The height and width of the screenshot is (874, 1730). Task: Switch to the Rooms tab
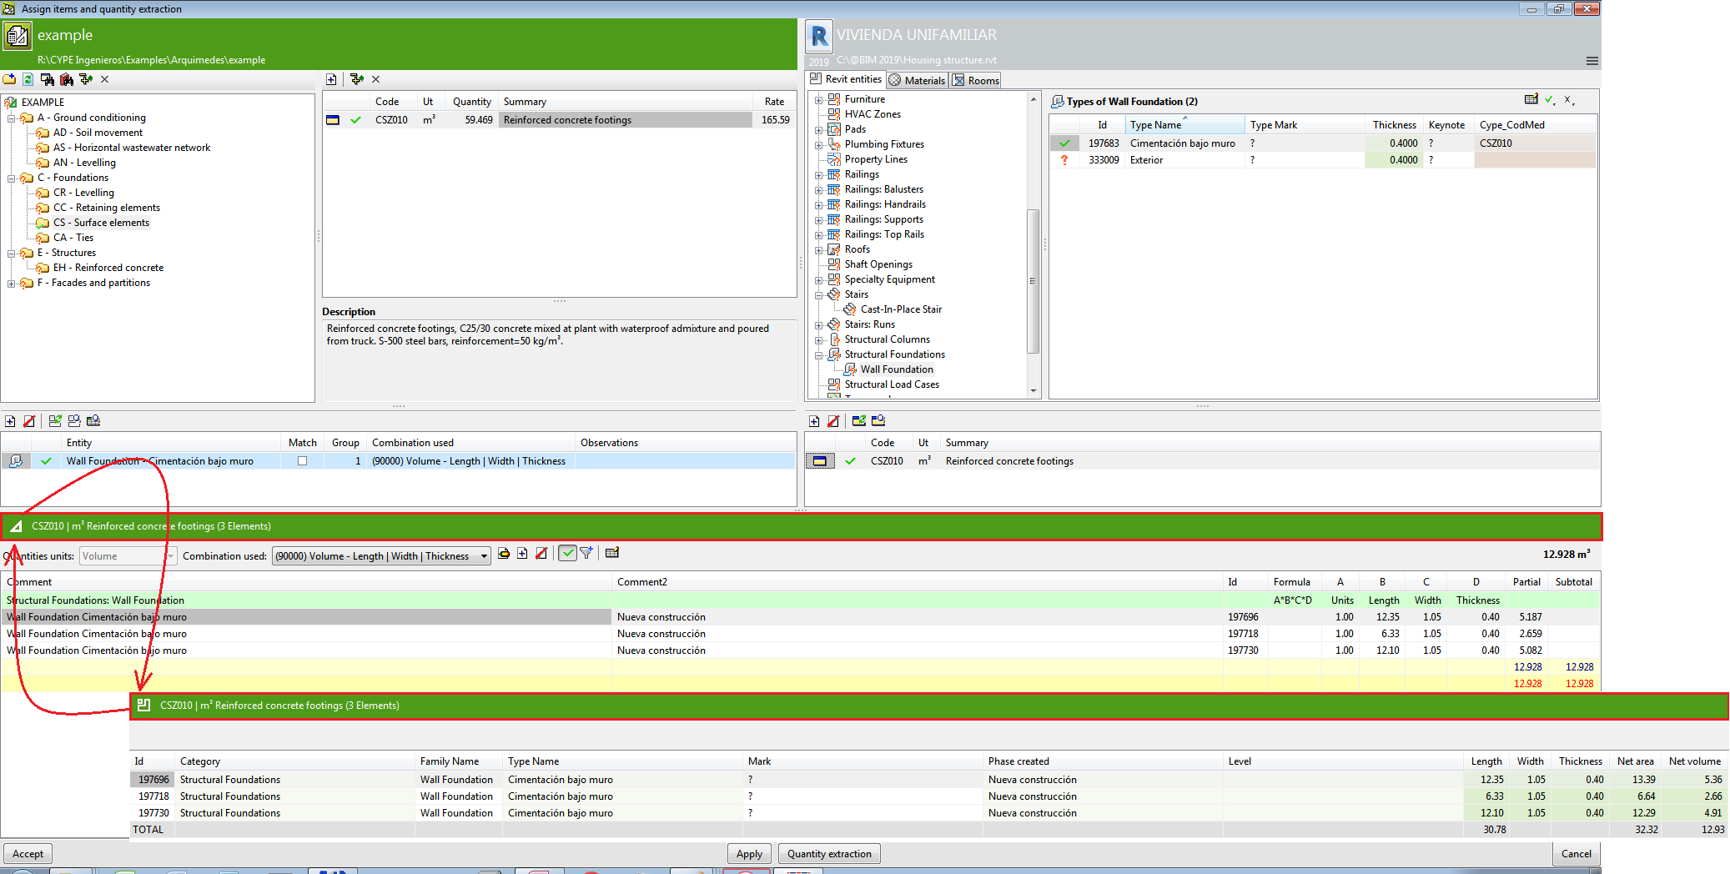[x=976, y=80]
